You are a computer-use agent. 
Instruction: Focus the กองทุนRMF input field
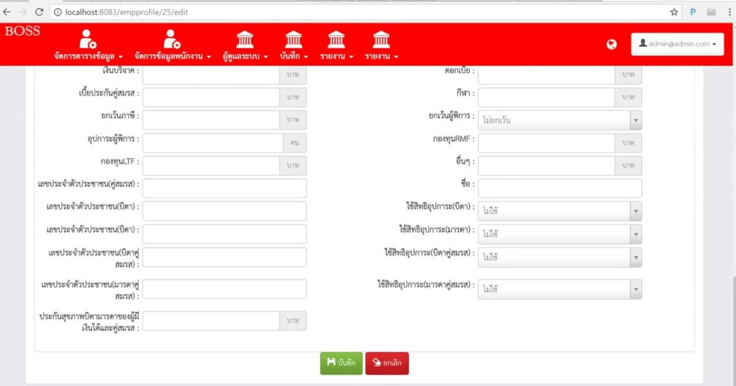click(x=546, y=143)
